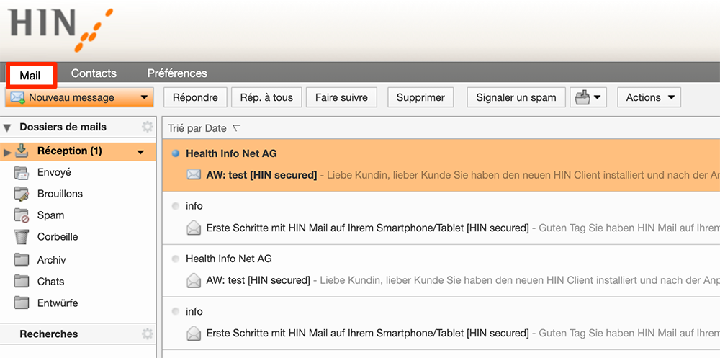The image size is (720, 358).
Task: Open the Réception folder dropdown arrow
Action: [141, 153]
